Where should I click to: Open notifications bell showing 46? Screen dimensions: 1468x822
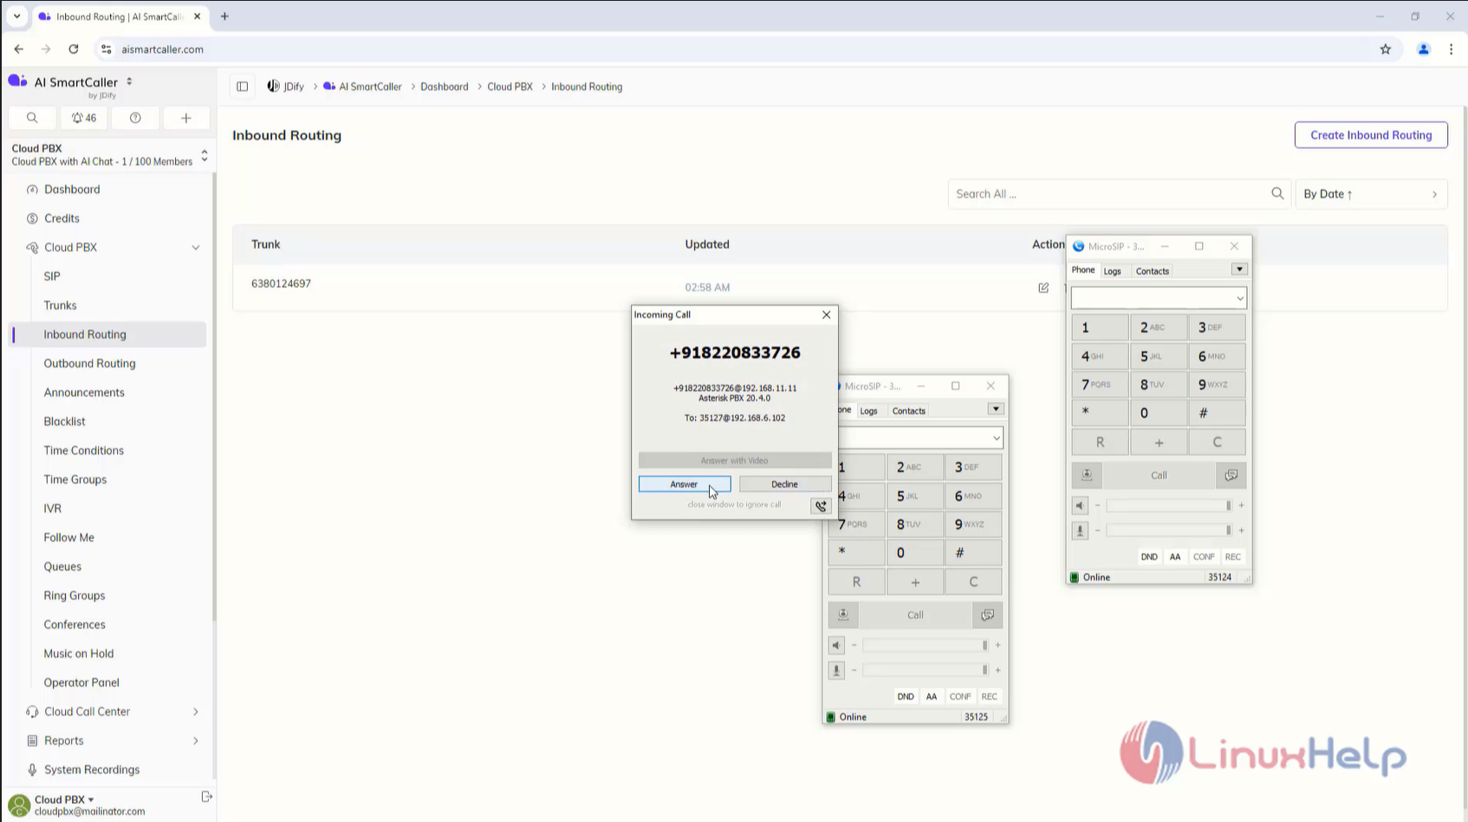click(x=84, y=118)
